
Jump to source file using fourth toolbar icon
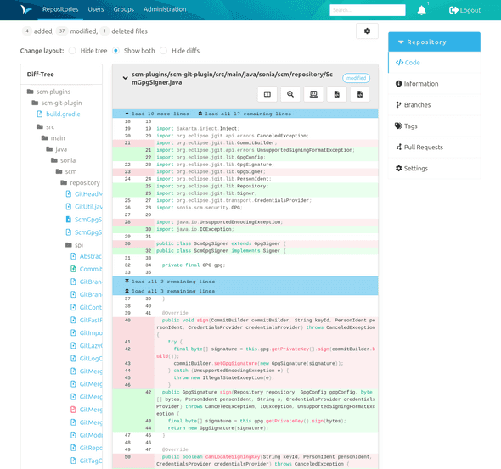click(337, 94)
